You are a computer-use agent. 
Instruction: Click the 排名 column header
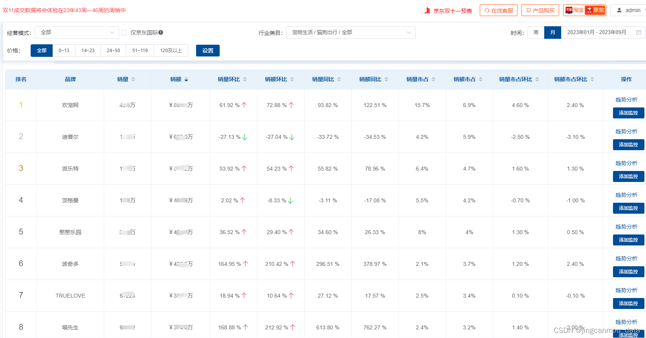pos(21,79)
